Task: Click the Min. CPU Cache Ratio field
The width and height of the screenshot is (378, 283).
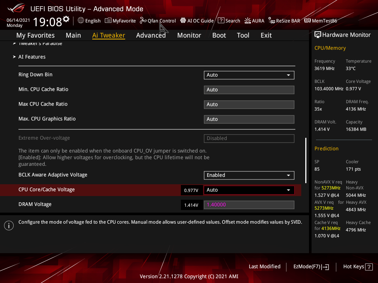Action: pos(249,90)
